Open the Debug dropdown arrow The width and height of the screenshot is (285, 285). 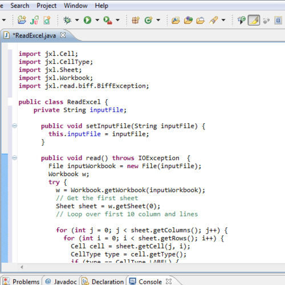tap(77, 20)
